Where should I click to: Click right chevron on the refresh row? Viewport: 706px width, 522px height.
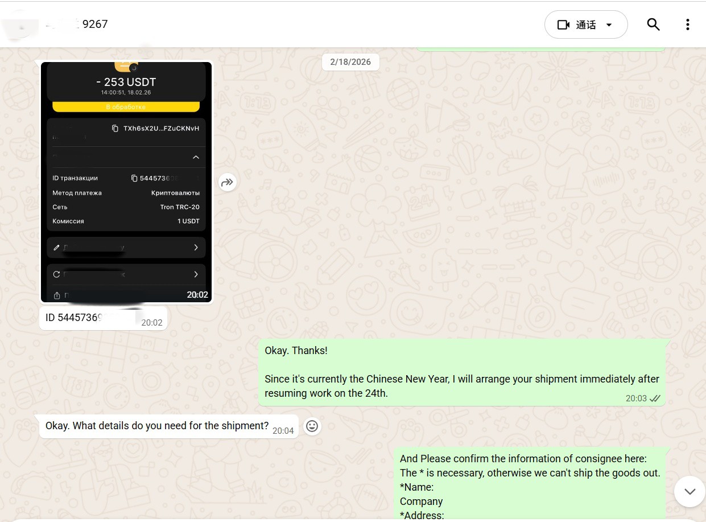196,274
